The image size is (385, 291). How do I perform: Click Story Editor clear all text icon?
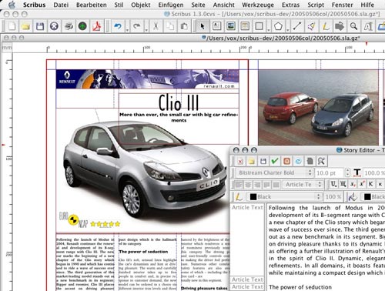240,161
